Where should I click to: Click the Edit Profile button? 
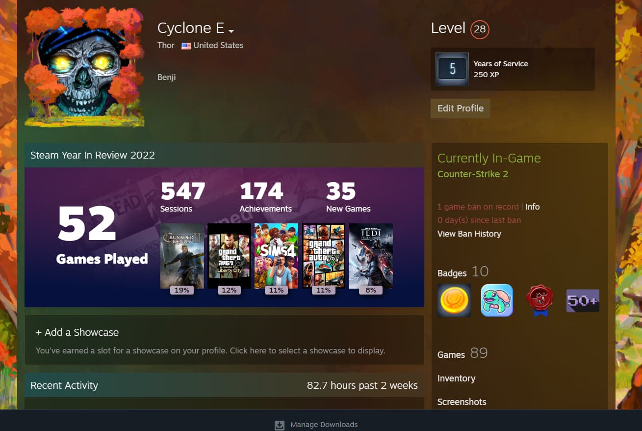pyautogui.click(x=460, y=108)
